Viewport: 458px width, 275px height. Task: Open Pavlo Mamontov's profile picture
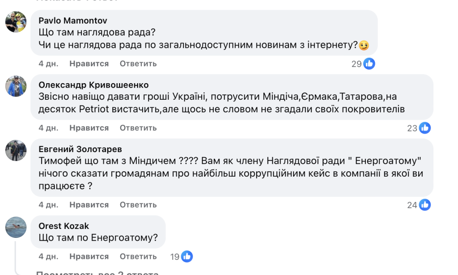pos(16,22)
